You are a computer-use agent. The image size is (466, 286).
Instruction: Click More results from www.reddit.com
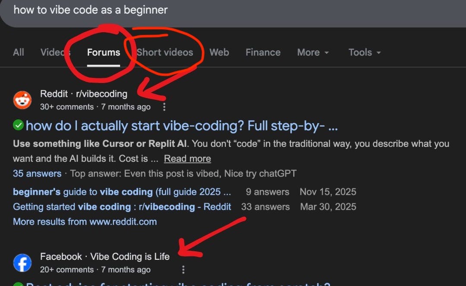[85, 221]
